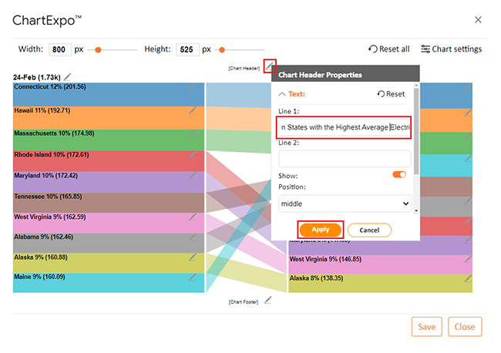Select the Rhode Island 10% (172.61) label
501x353 pixels.
pyautogui.click(x=52, y=155)
